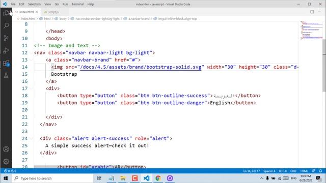
Task: Open the Edit menu
Action: 21,4
